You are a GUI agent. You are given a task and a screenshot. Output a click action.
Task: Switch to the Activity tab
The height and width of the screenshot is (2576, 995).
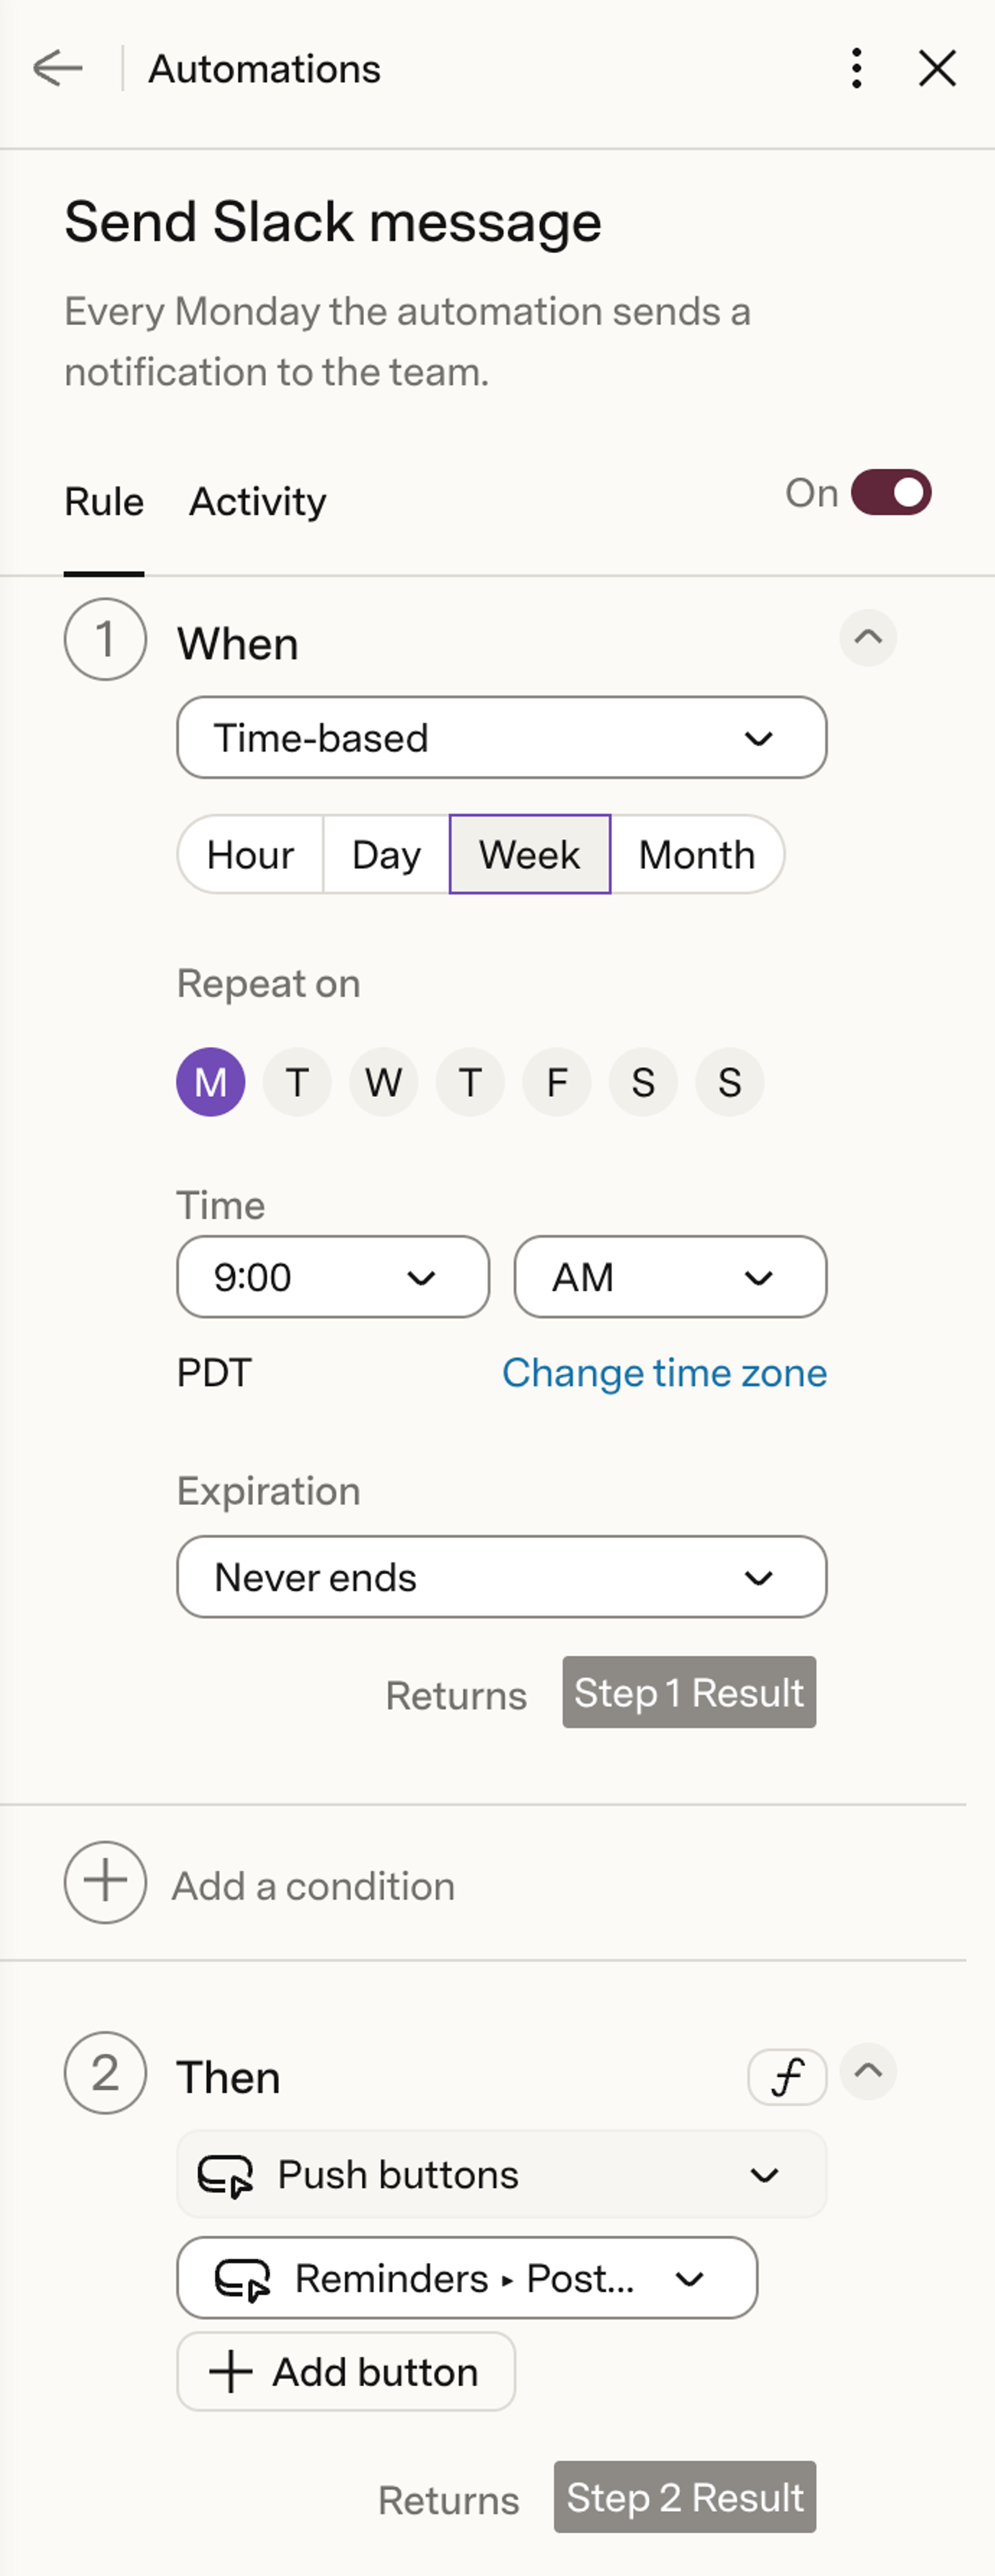257,502
